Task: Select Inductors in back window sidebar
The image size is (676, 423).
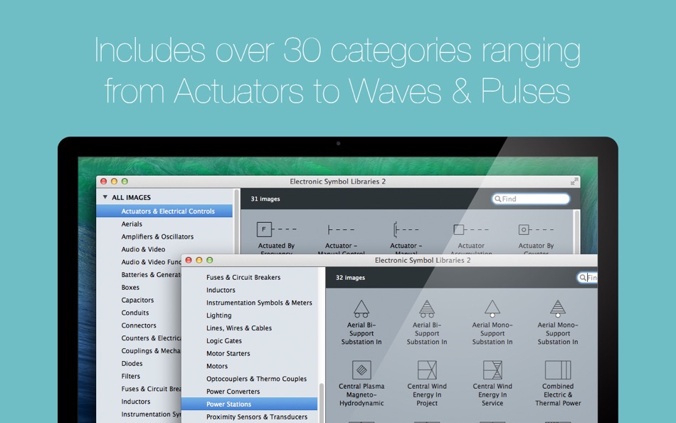Action: [136, 402]
